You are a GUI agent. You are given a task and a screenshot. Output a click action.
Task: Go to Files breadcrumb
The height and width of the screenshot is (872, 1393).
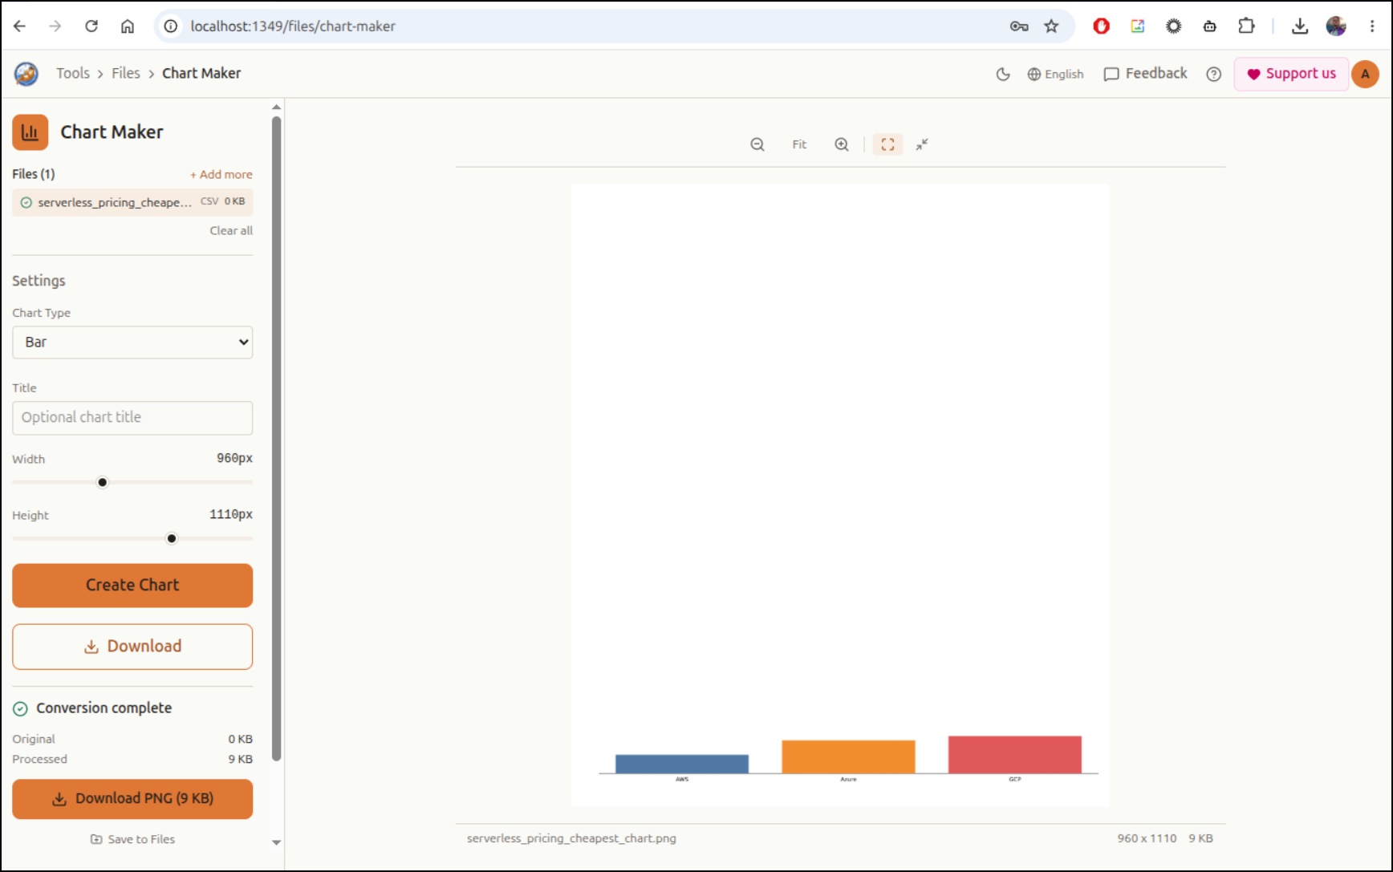pyautogui.click(x=126, y=73)
